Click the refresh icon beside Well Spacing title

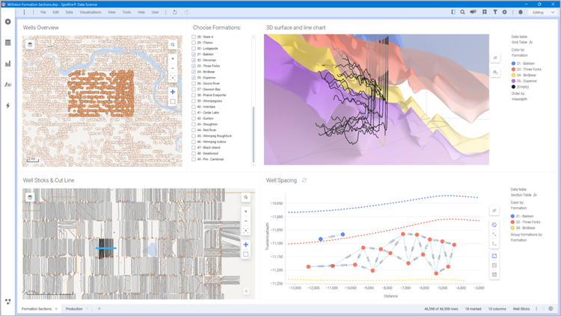(304, 180)
